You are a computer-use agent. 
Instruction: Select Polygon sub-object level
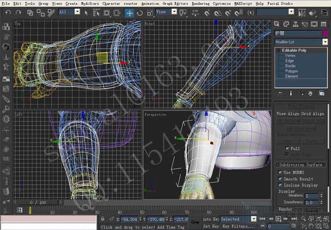292,71
